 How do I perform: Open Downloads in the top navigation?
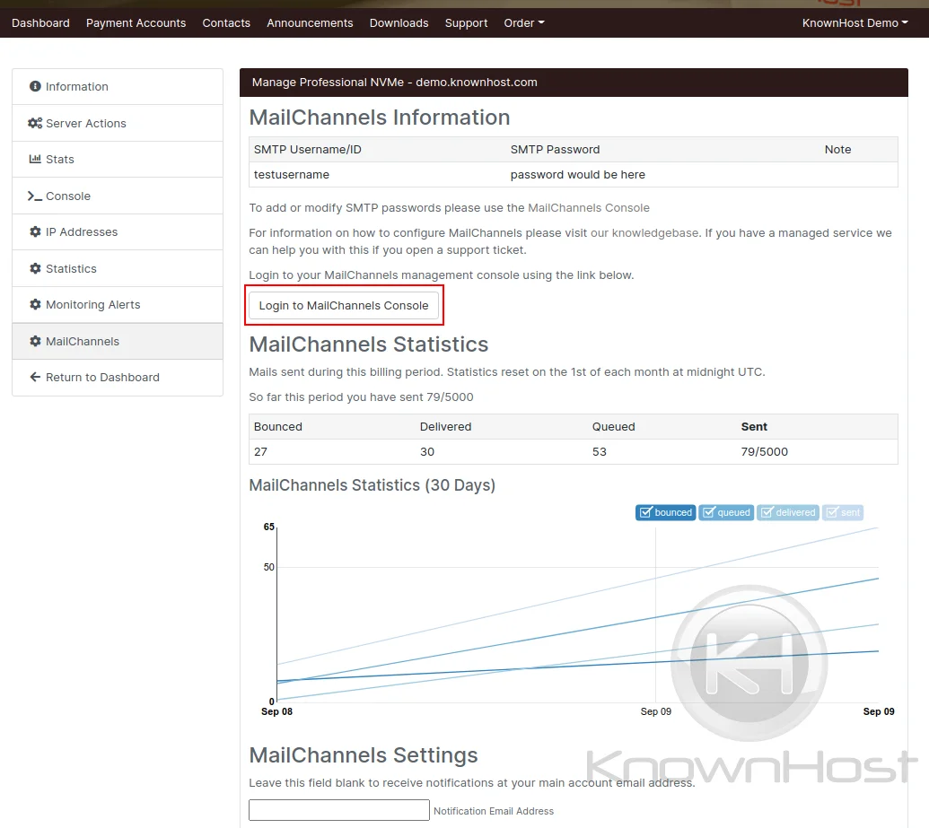pyautogui.click(x=399, y=23)
